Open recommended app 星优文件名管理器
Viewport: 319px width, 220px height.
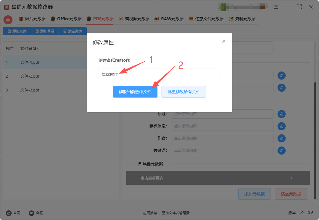coord(175,213)
